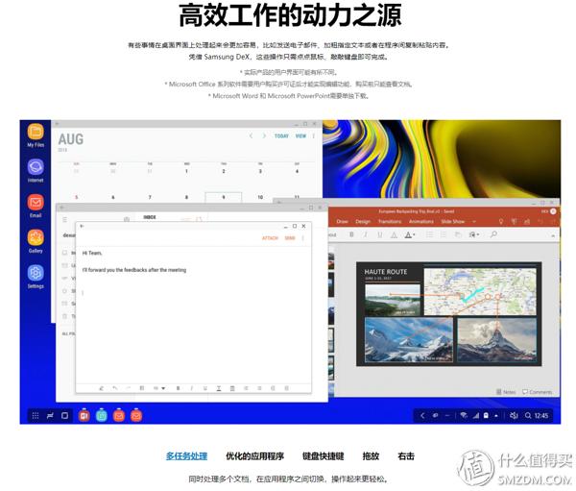The width and height of the screenshot is (576, 491).
Task: Click the Matterhorn photo on the slide
Action: point(496,340)
